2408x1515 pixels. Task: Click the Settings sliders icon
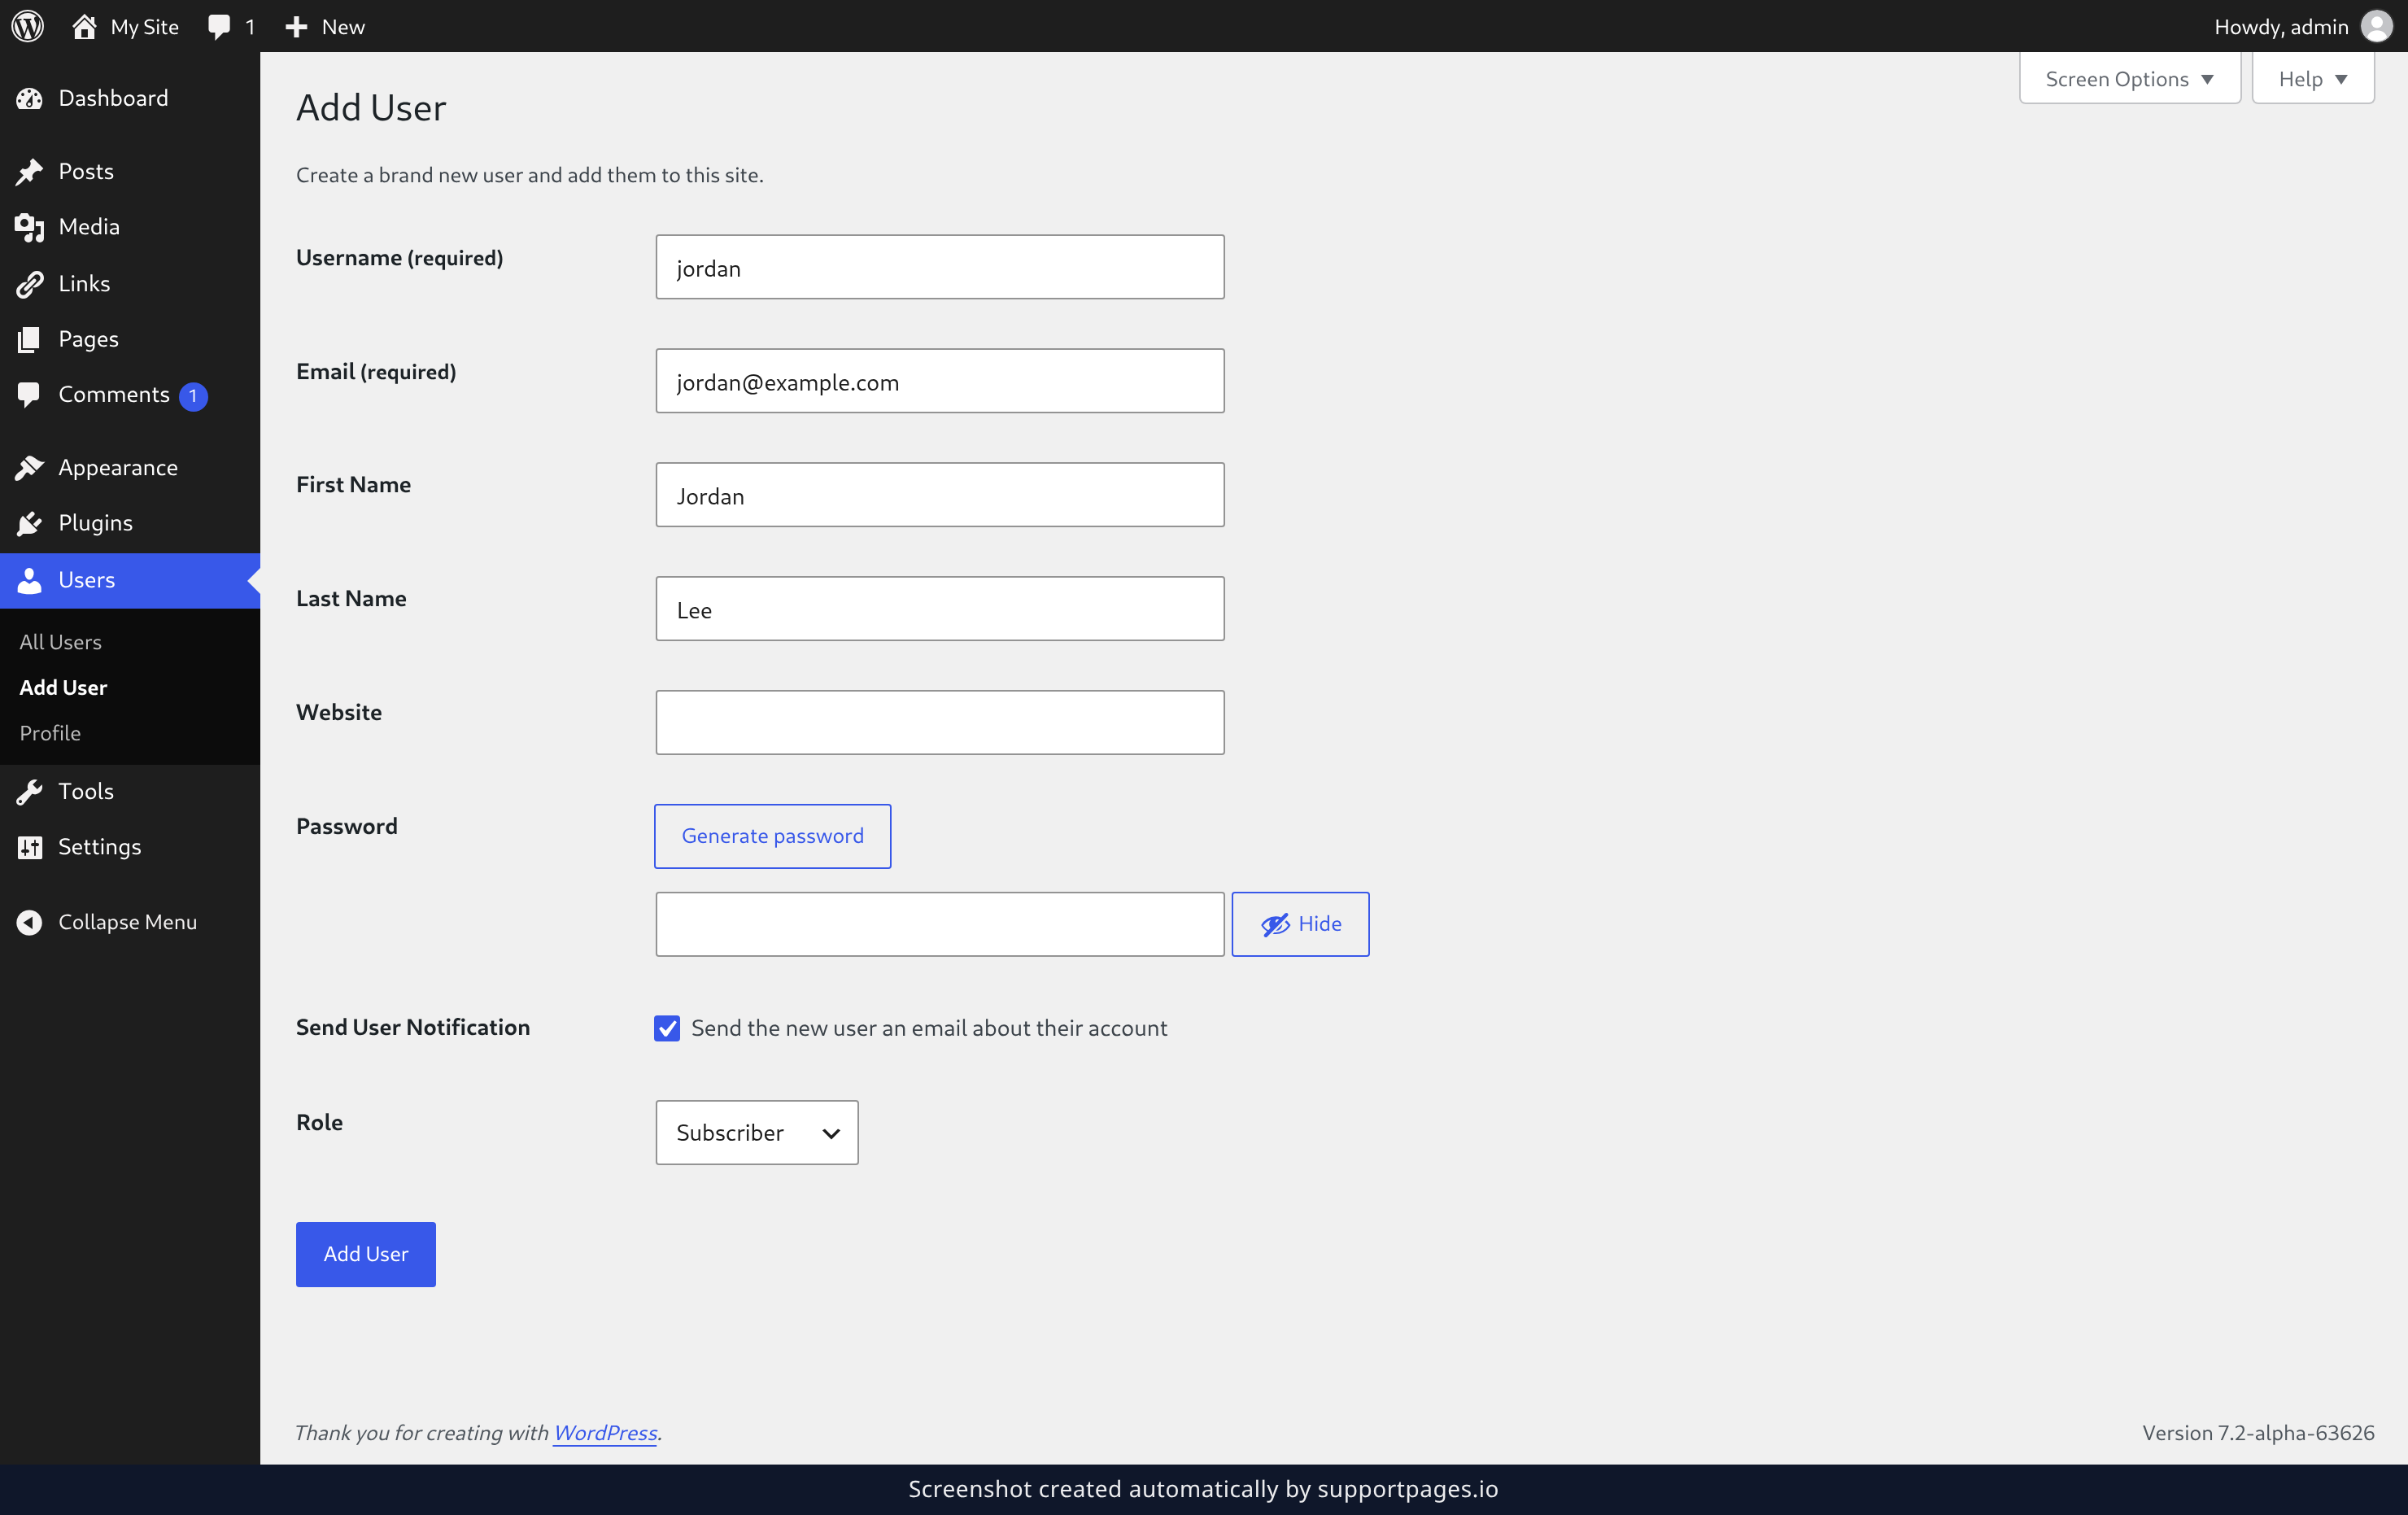click(x=29, y=847)
